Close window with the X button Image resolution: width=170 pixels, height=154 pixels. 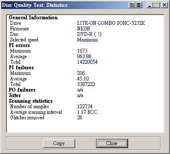click(x=164, y=5)
